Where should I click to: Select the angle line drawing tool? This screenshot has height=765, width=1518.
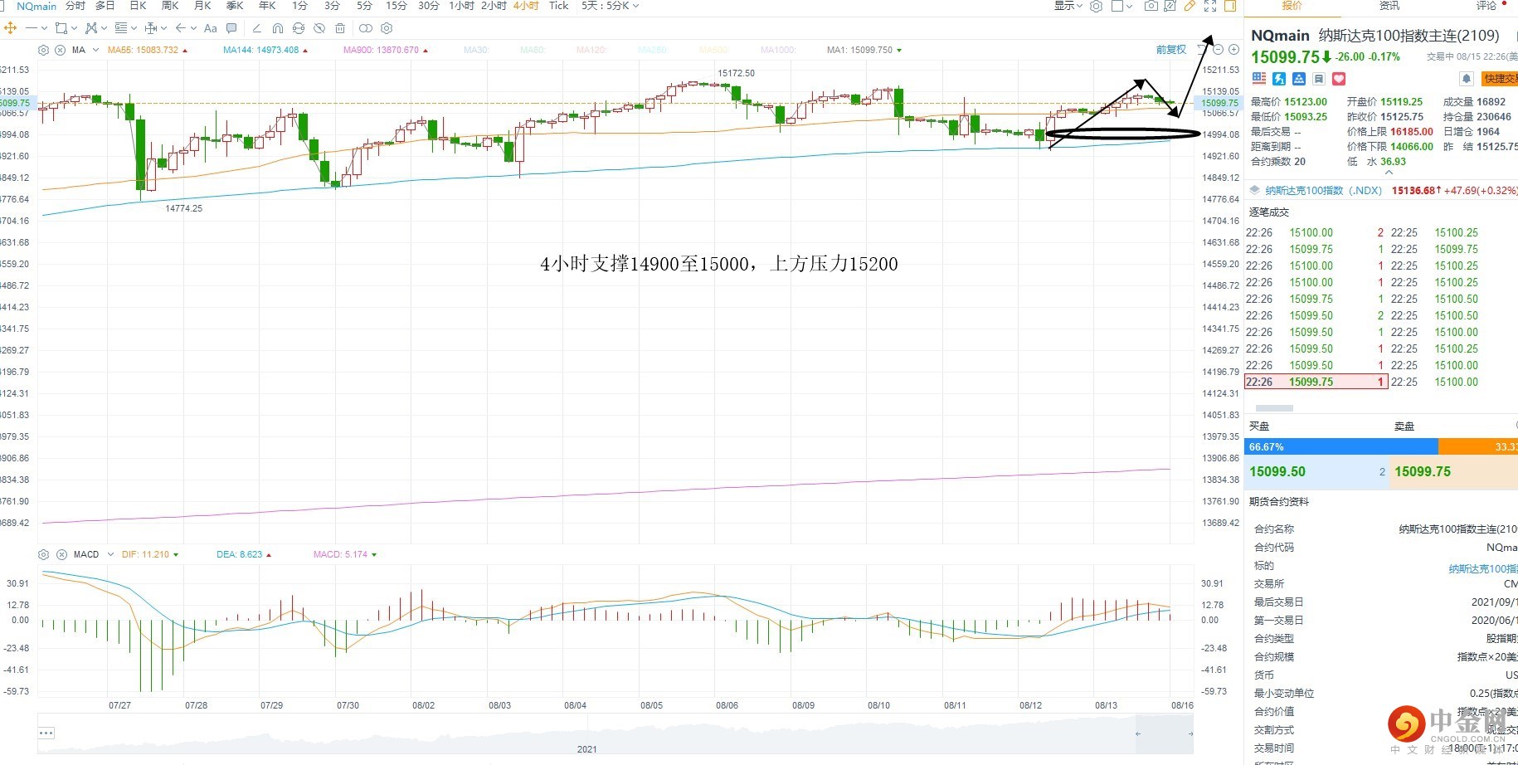click(x=256, y=28)
